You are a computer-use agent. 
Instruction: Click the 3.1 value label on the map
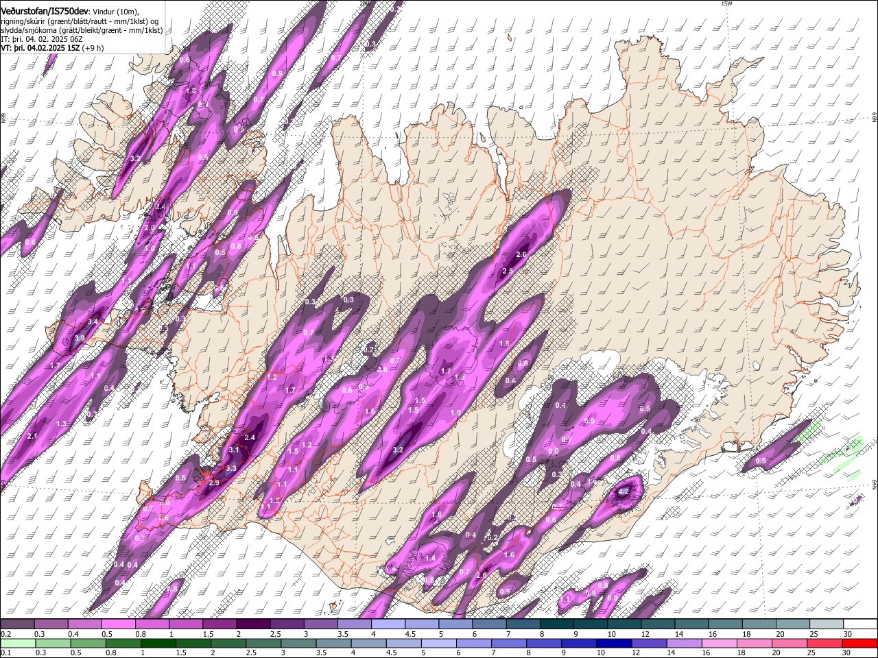[x=234, y=450]
